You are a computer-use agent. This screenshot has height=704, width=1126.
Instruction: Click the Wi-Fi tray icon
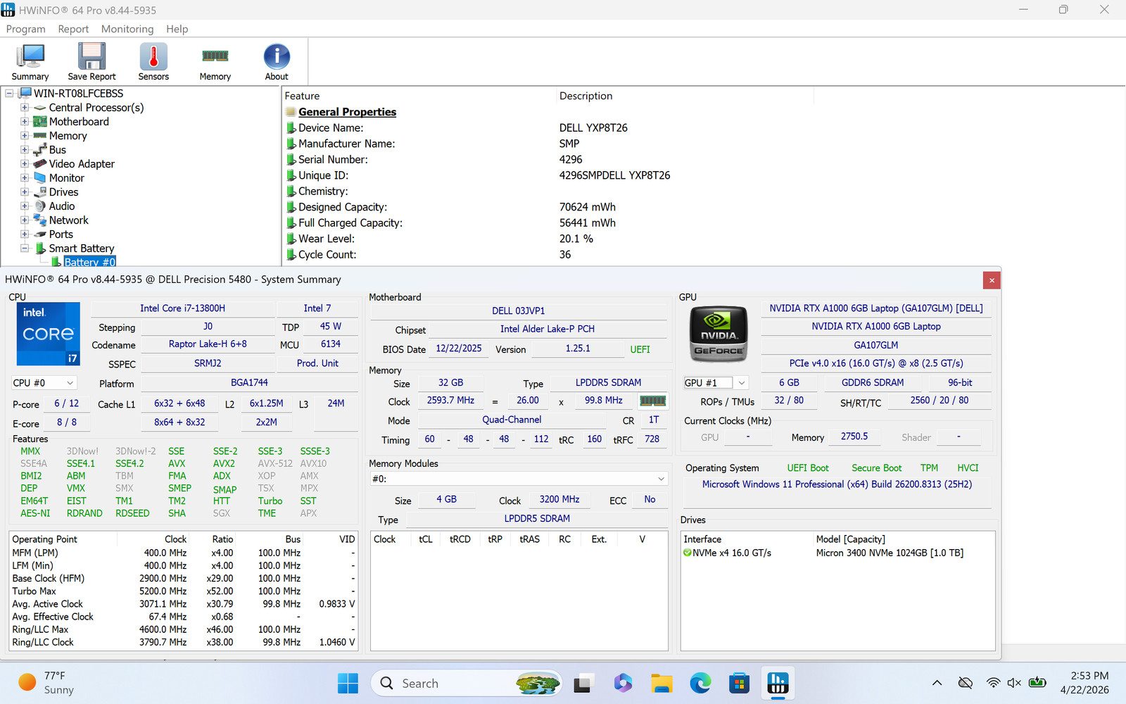pyautogui.click(x=993, y=683)
